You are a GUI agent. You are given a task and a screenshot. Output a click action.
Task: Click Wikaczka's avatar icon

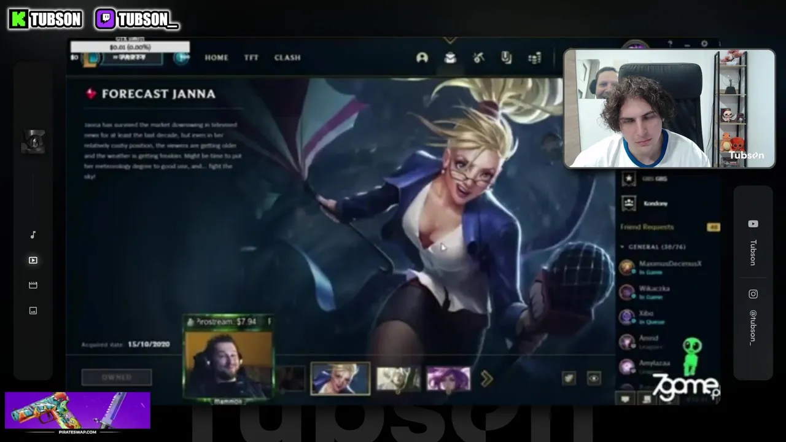(626, 292)
